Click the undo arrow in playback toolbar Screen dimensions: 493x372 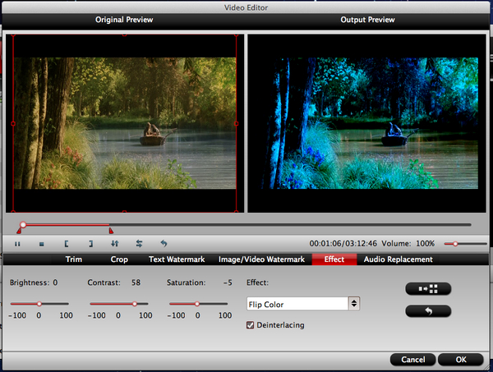pyautogui.click(x=164, y=244)
